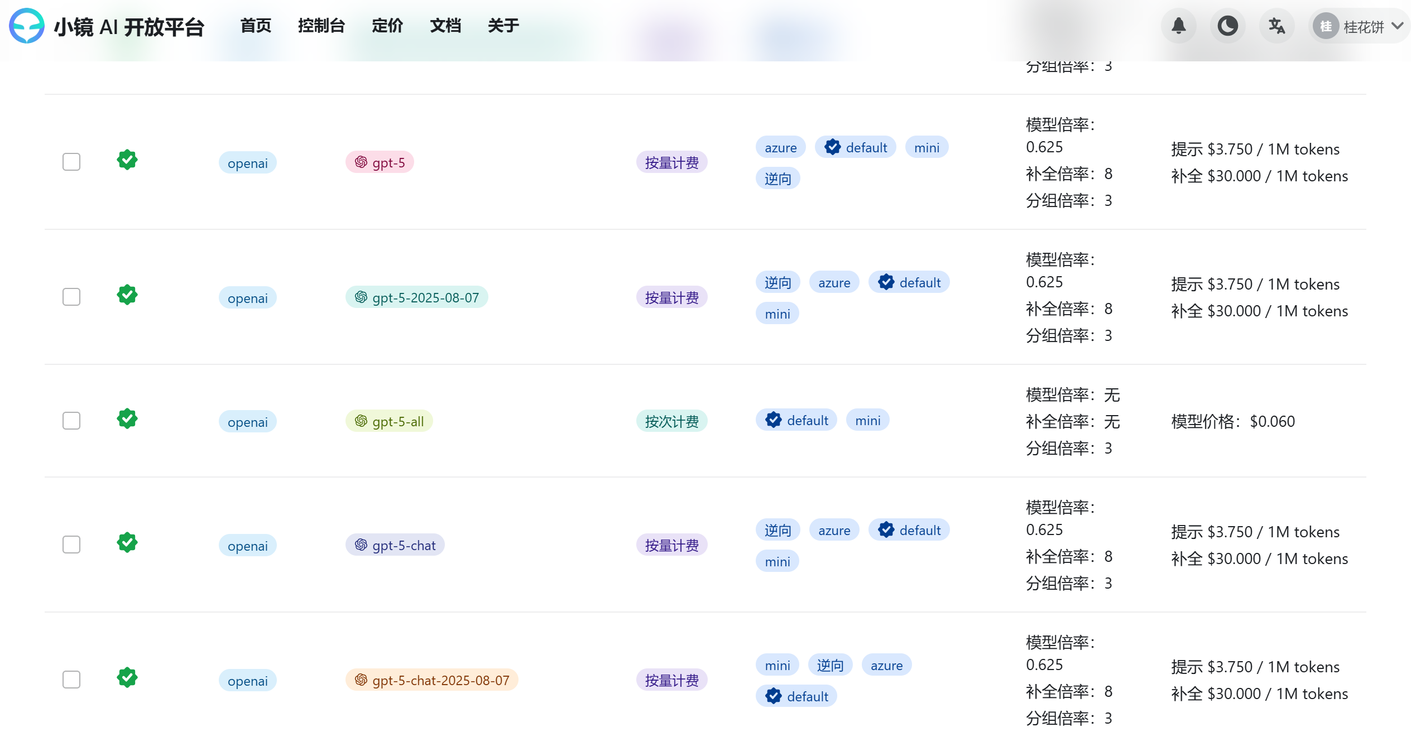
Task: Click mini group tag in gpt-5-all row
Action: click(868, 420)
